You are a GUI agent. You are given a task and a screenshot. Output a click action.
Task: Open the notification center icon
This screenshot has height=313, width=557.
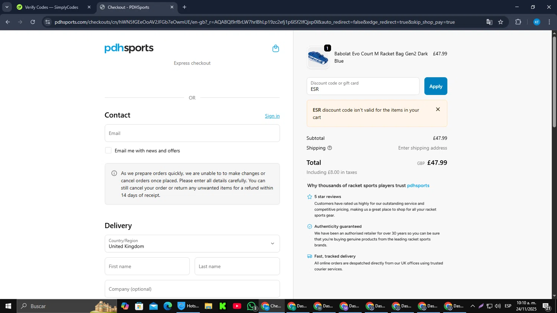coord(547,306)
